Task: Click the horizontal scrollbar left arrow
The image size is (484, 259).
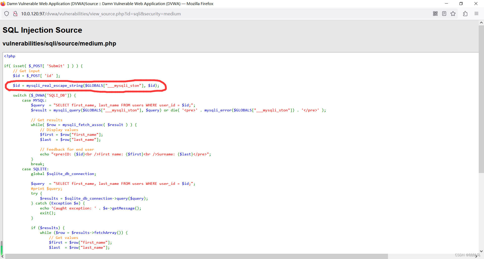Action: 2,256
